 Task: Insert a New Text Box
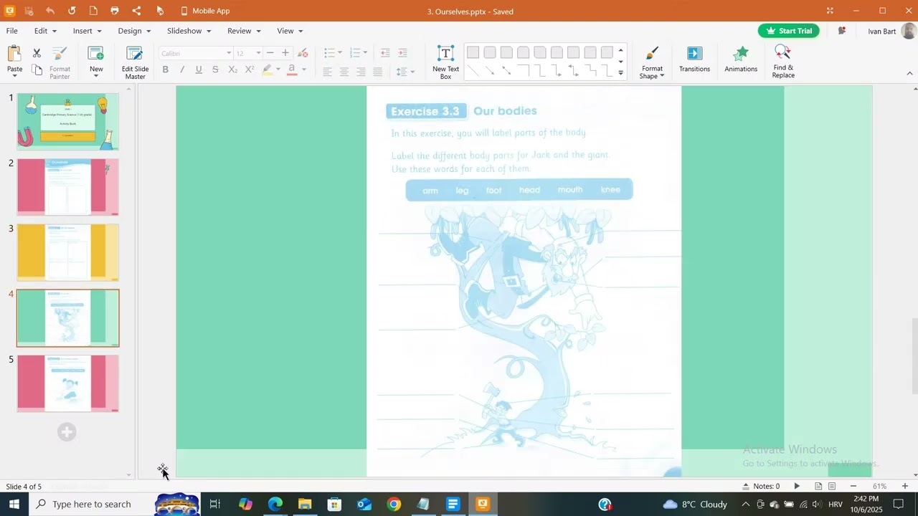click(445, 63)
